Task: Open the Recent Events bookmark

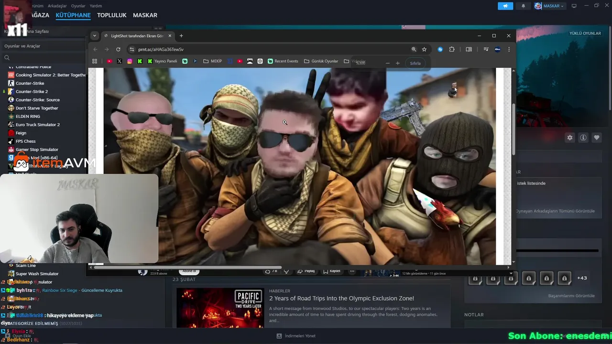Action: coord(283,61)
